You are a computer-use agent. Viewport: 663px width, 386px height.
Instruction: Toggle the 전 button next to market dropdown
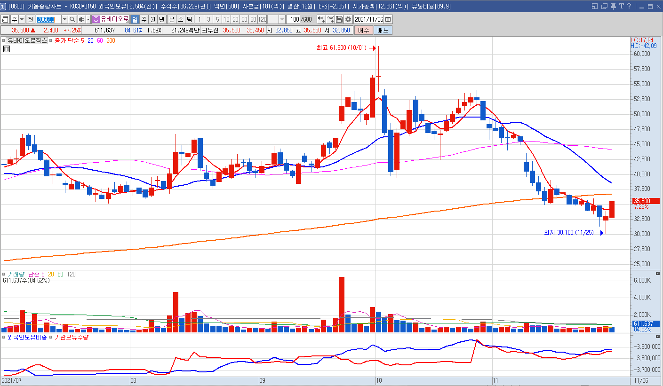[31, 19]
